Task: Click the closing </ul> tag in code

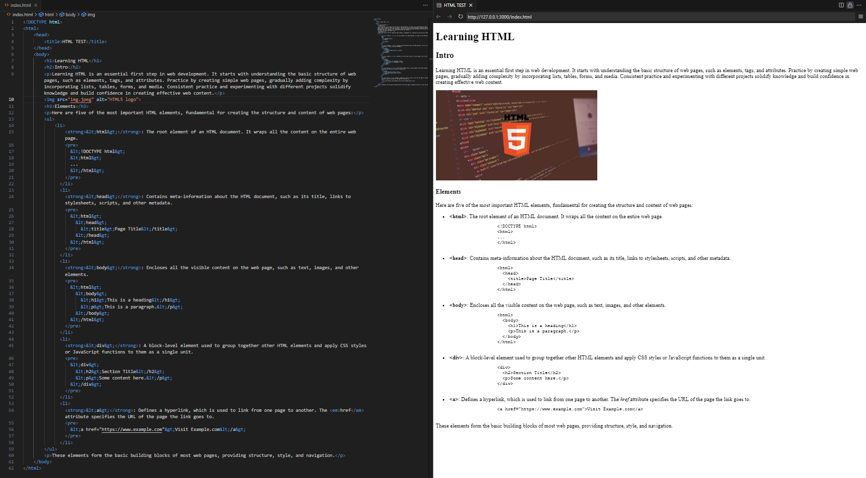Action: (x=51, y=449)
